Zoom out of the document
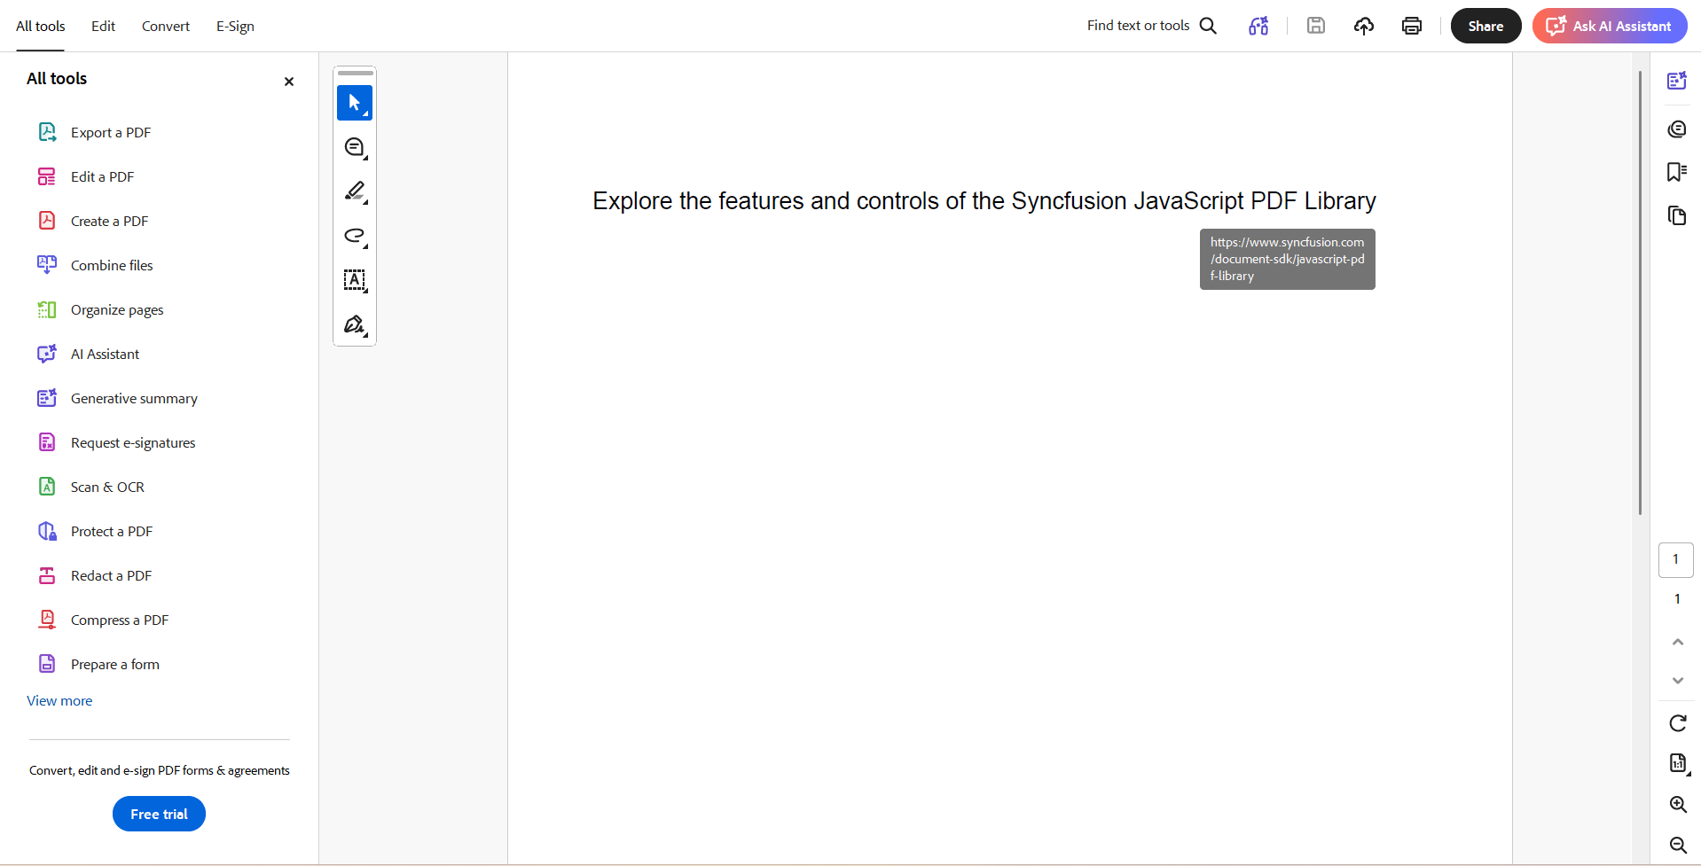The height and width of the screenshot is (866, 1701). coord(1678,845)
